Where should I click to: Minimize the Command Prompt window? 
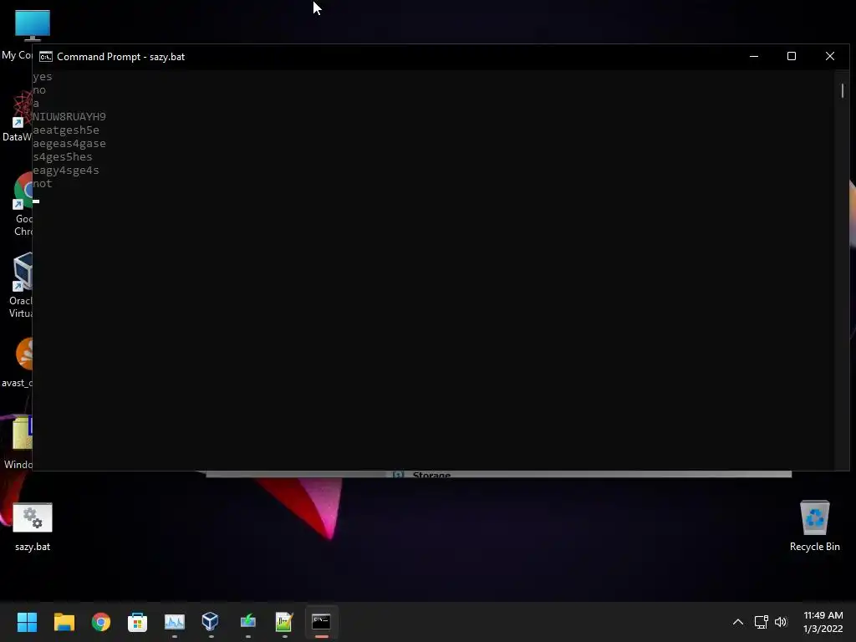[x=754, y=56]
